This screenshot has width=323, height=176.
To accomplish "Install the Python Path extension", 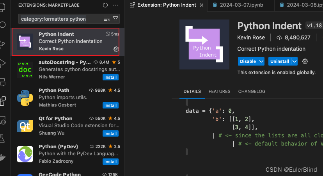I will point(110,105).
